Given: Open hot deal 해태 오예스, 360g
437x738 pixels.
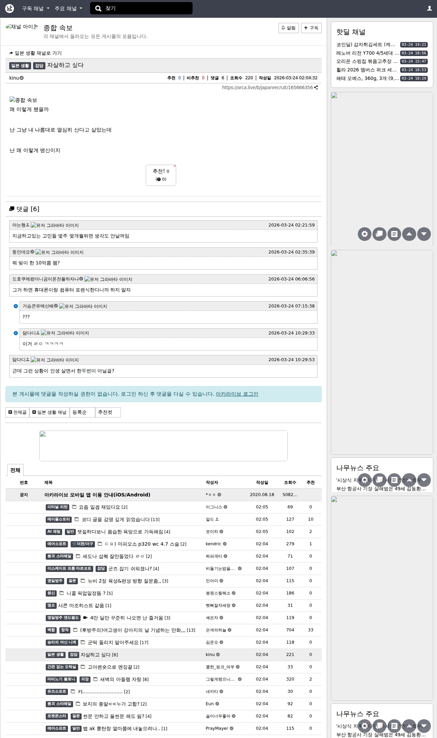Looking at the screenshot, I should [367, 79].
